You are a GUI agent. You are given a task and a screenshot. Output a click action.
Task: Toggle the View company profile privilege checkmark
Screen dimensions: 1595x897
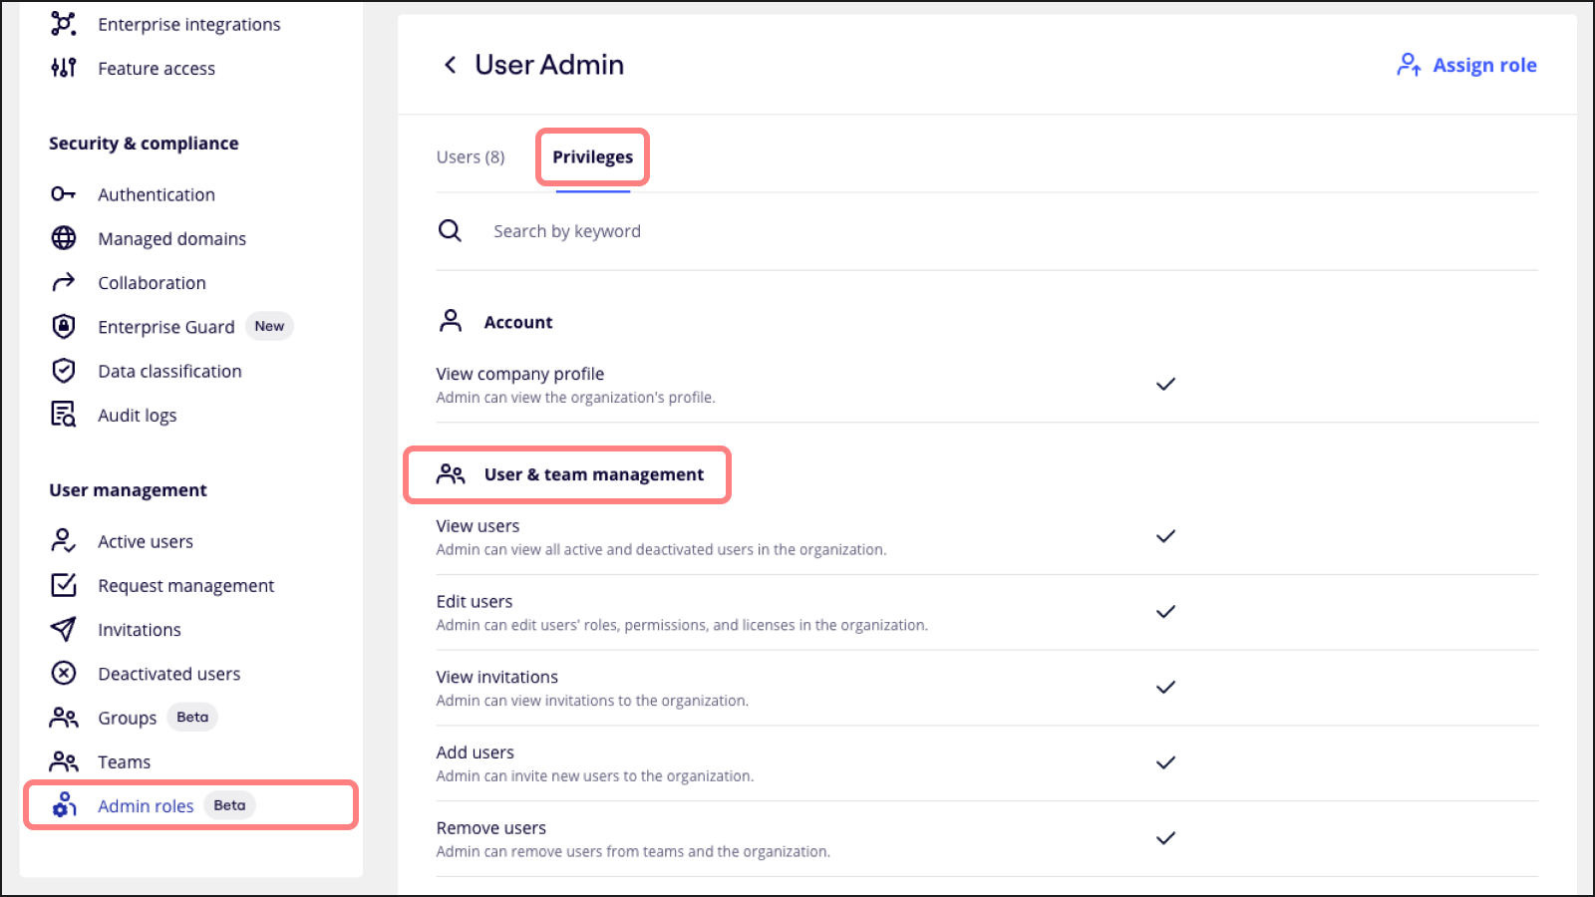[x=1165, y=383]
